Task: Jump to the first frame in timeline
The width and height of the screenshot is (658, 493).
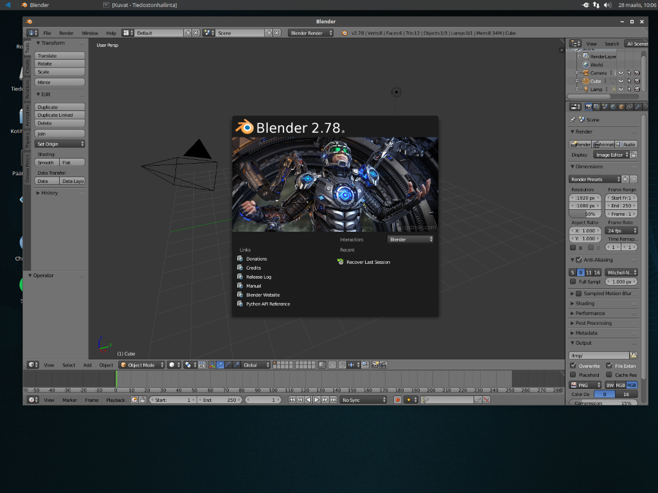Action: (x=292, y=400)
